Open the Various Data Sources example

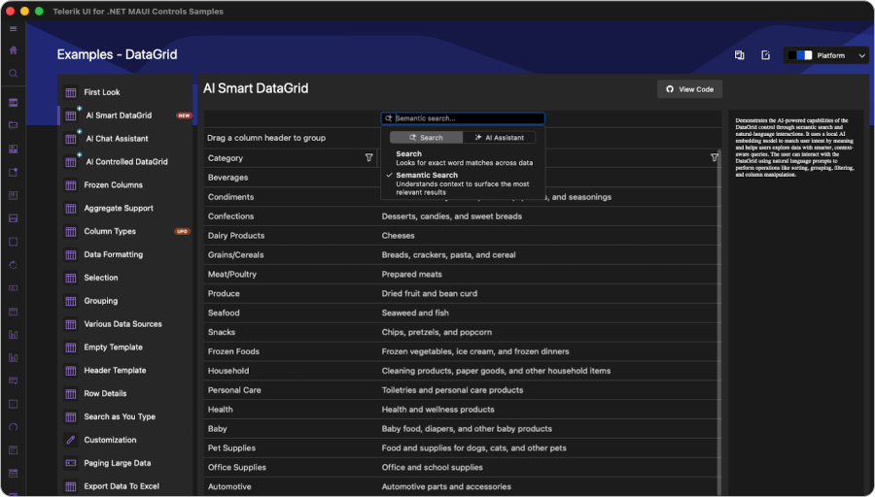[125, 323]
